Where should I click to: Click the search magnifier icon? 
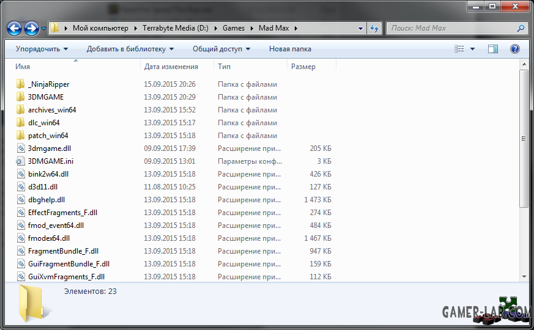click(x=521, y=28)
